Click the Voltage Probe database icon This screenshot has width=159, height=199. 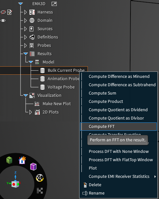click(42, 87)
